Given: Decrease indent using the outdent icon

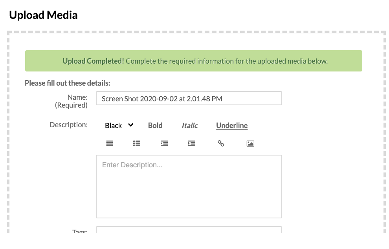Looking at the screenshot, I should [164, 143].
